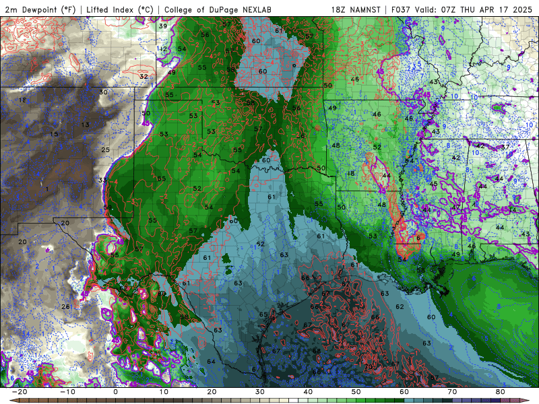Click the '18Z NAMNST' model run label

(x=356, y=9)
